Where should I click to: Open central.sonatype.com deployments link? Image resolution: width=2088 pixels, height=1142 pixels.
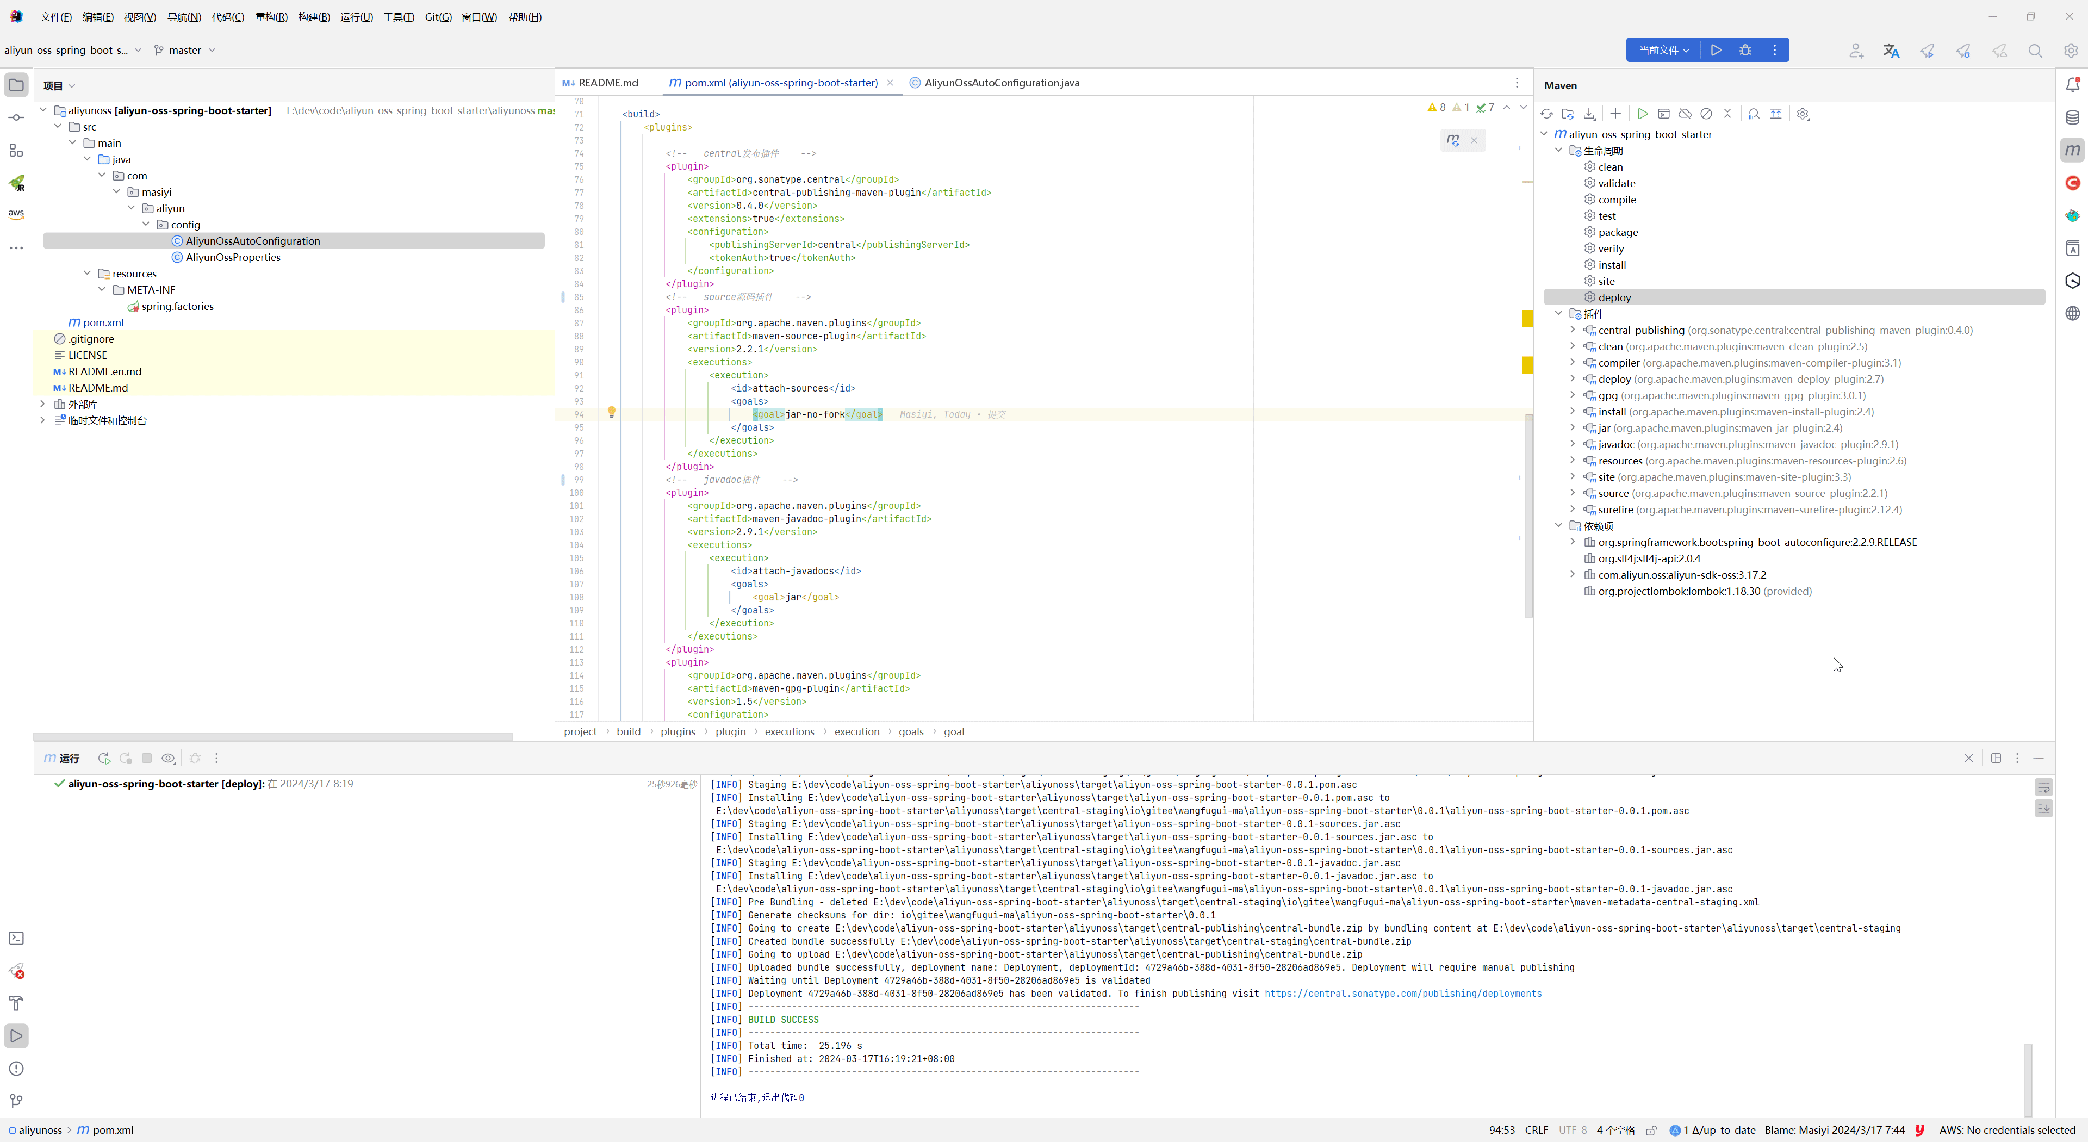1402,994
